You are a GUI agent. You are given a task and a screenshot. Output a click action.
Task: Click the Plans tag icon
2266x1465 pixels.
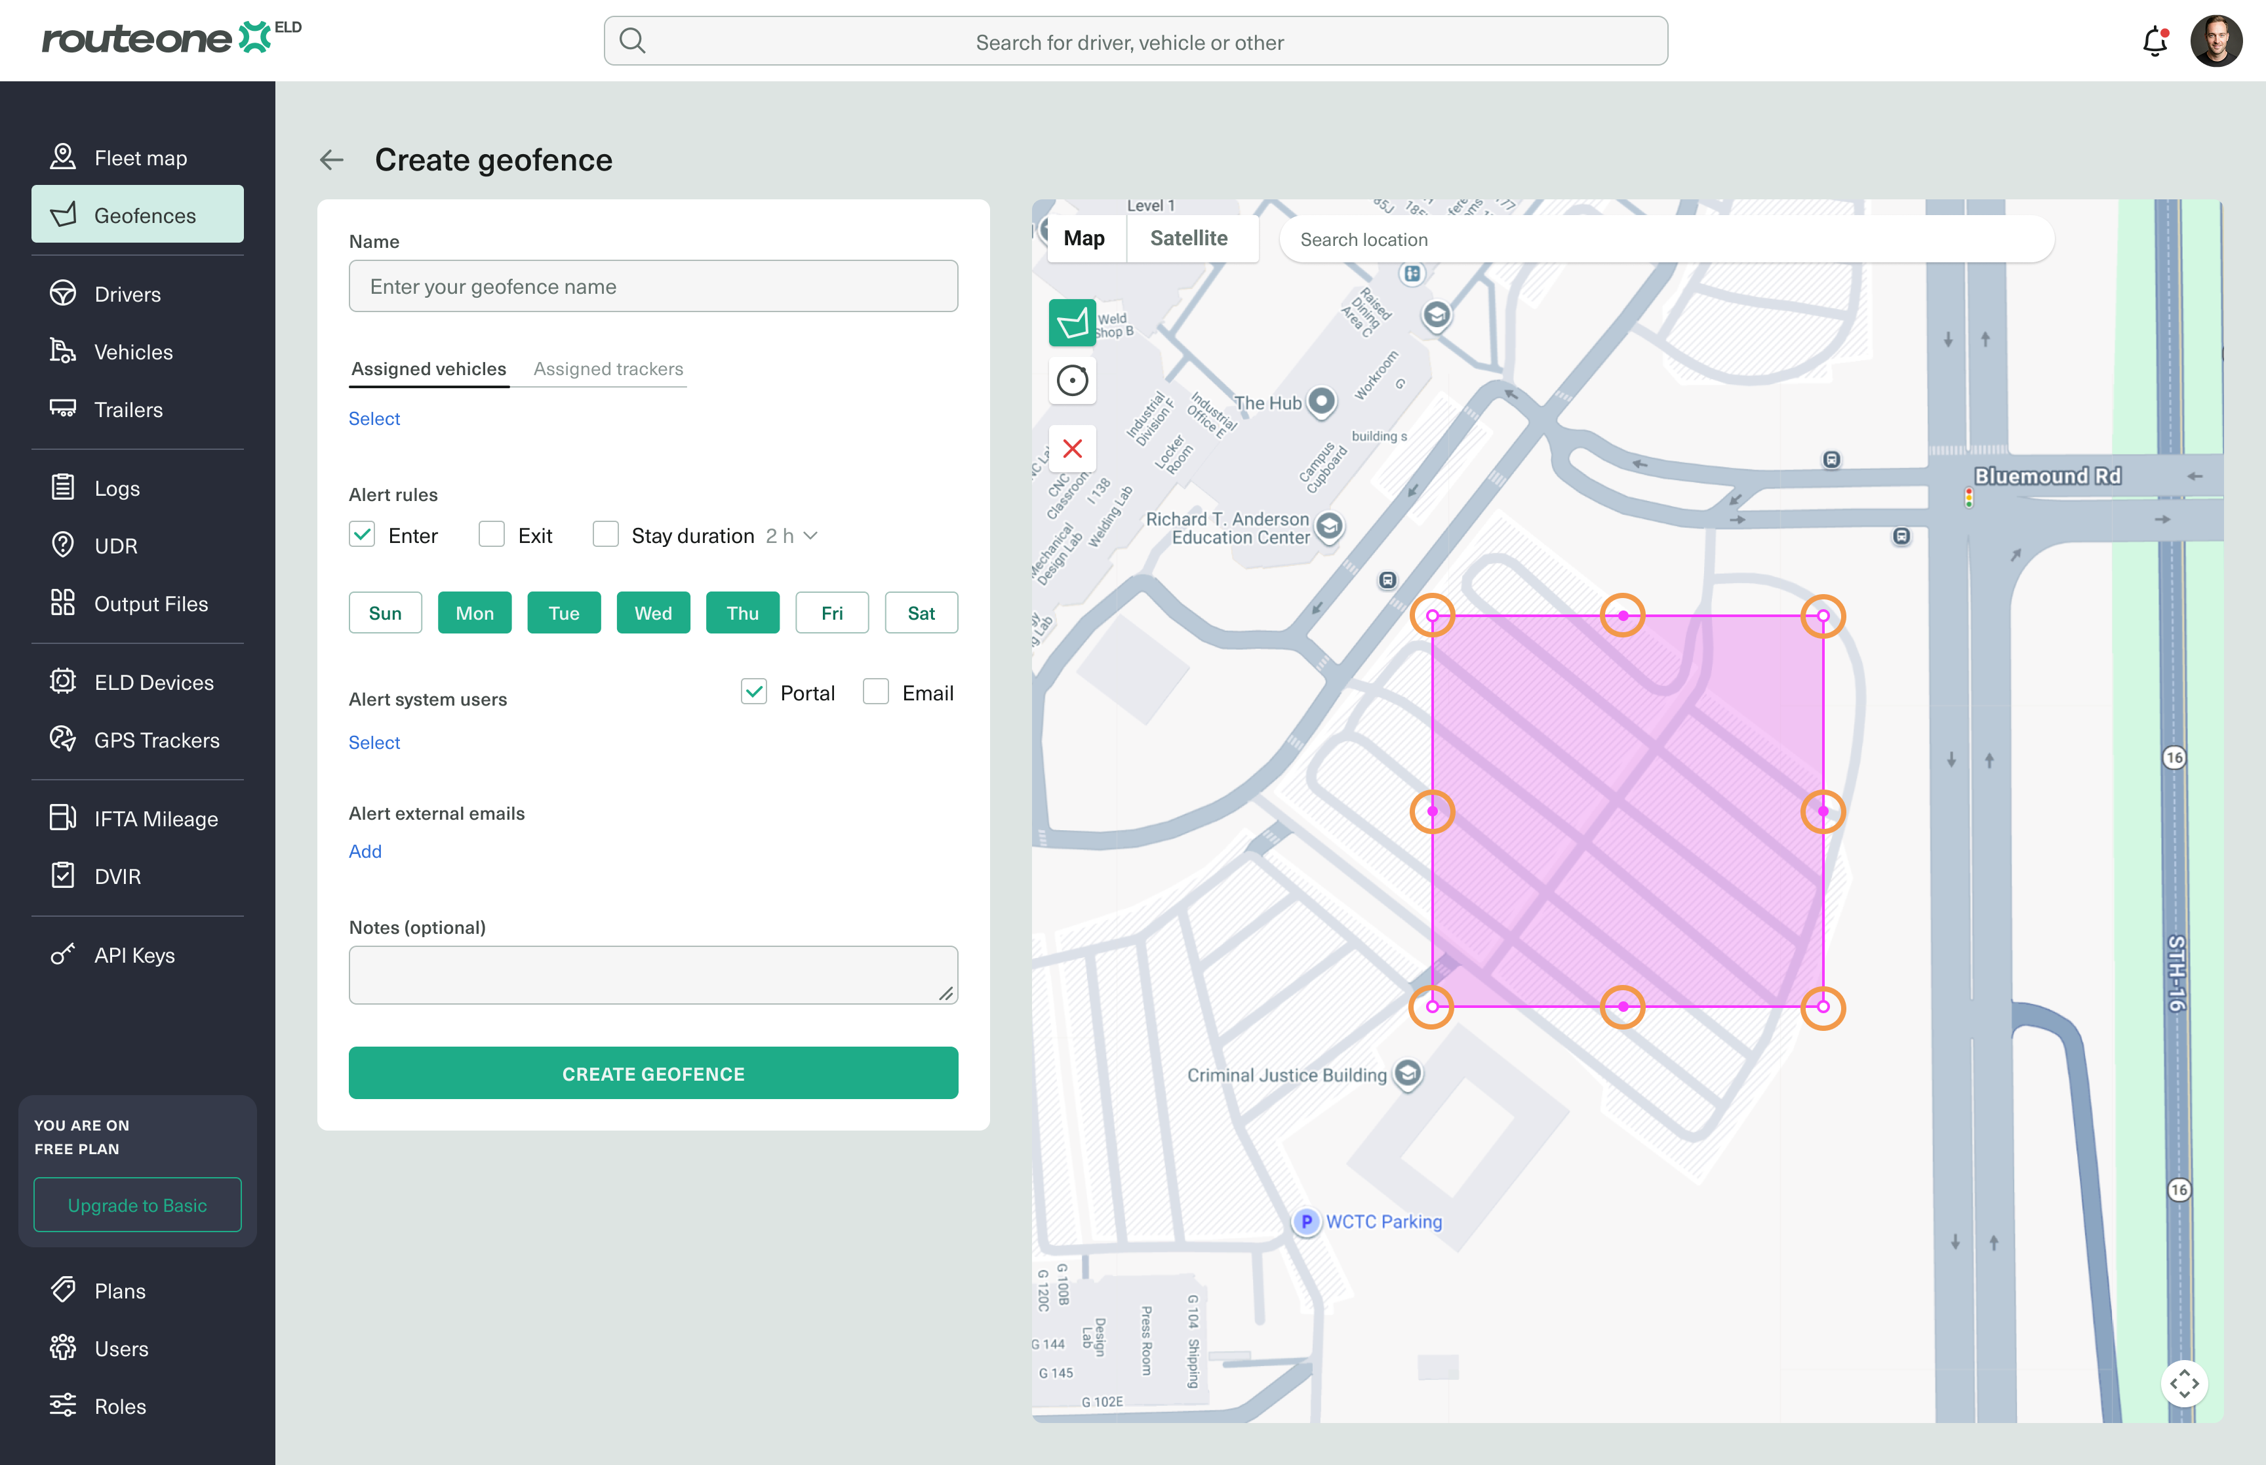point(63,1290)
